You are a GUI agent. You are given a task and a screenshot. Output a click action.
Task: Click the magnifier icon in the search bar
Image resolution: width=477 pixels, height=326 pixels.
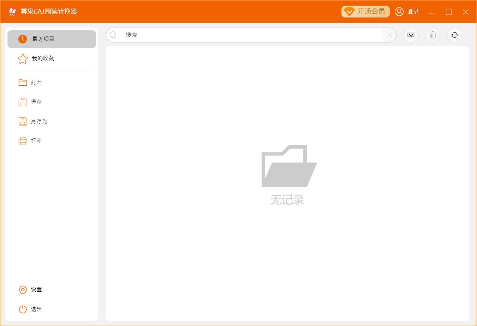113,35
